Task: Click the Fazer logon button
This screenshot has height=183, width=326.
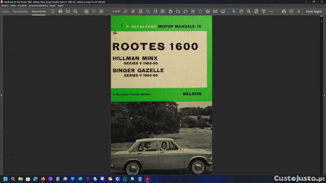Action: [313, 11]
